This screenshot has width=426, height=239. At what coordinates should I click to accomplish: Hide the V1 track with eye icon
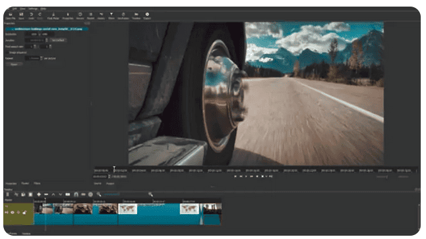[x=13, y=213]
